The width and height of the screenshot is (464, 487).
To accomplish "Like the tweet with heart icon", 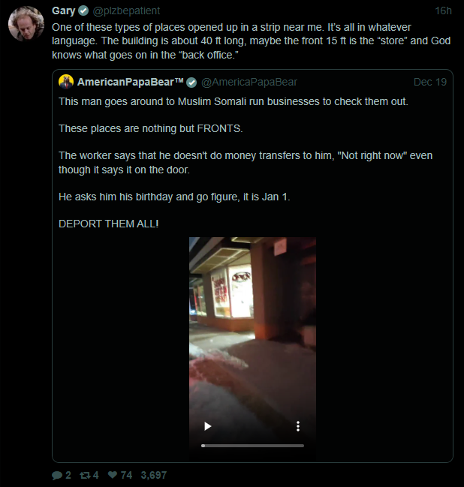I will pos(113,474).
